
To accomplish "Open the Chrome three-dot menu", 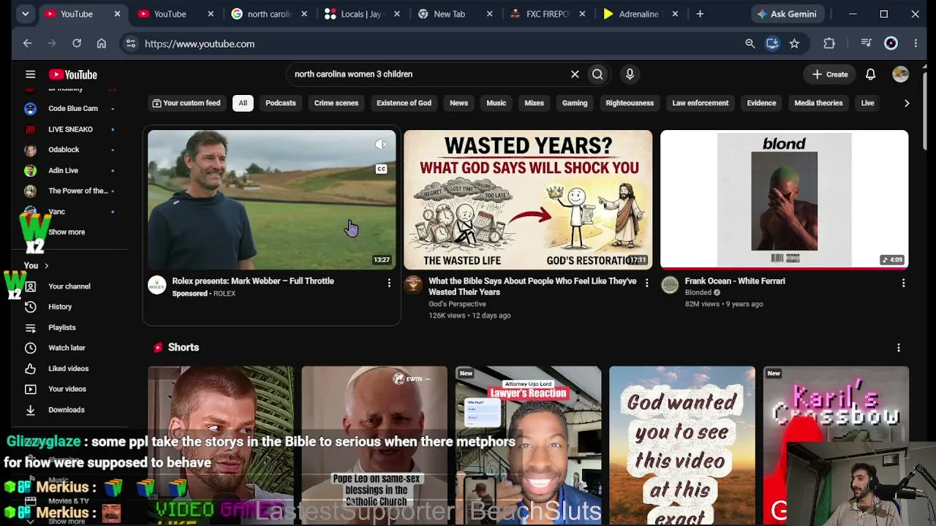I will click(x=916, y=44).
